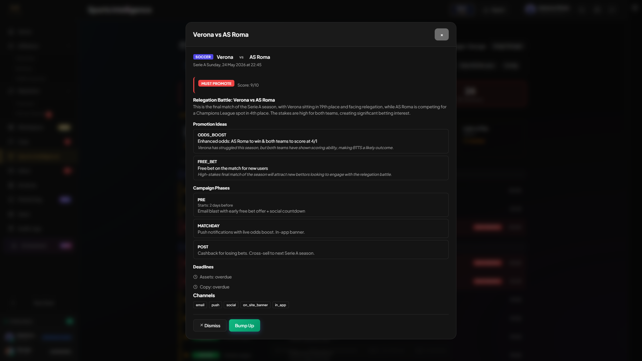
Task: Bump up this match promotion
Action: [x=244, y=326]
